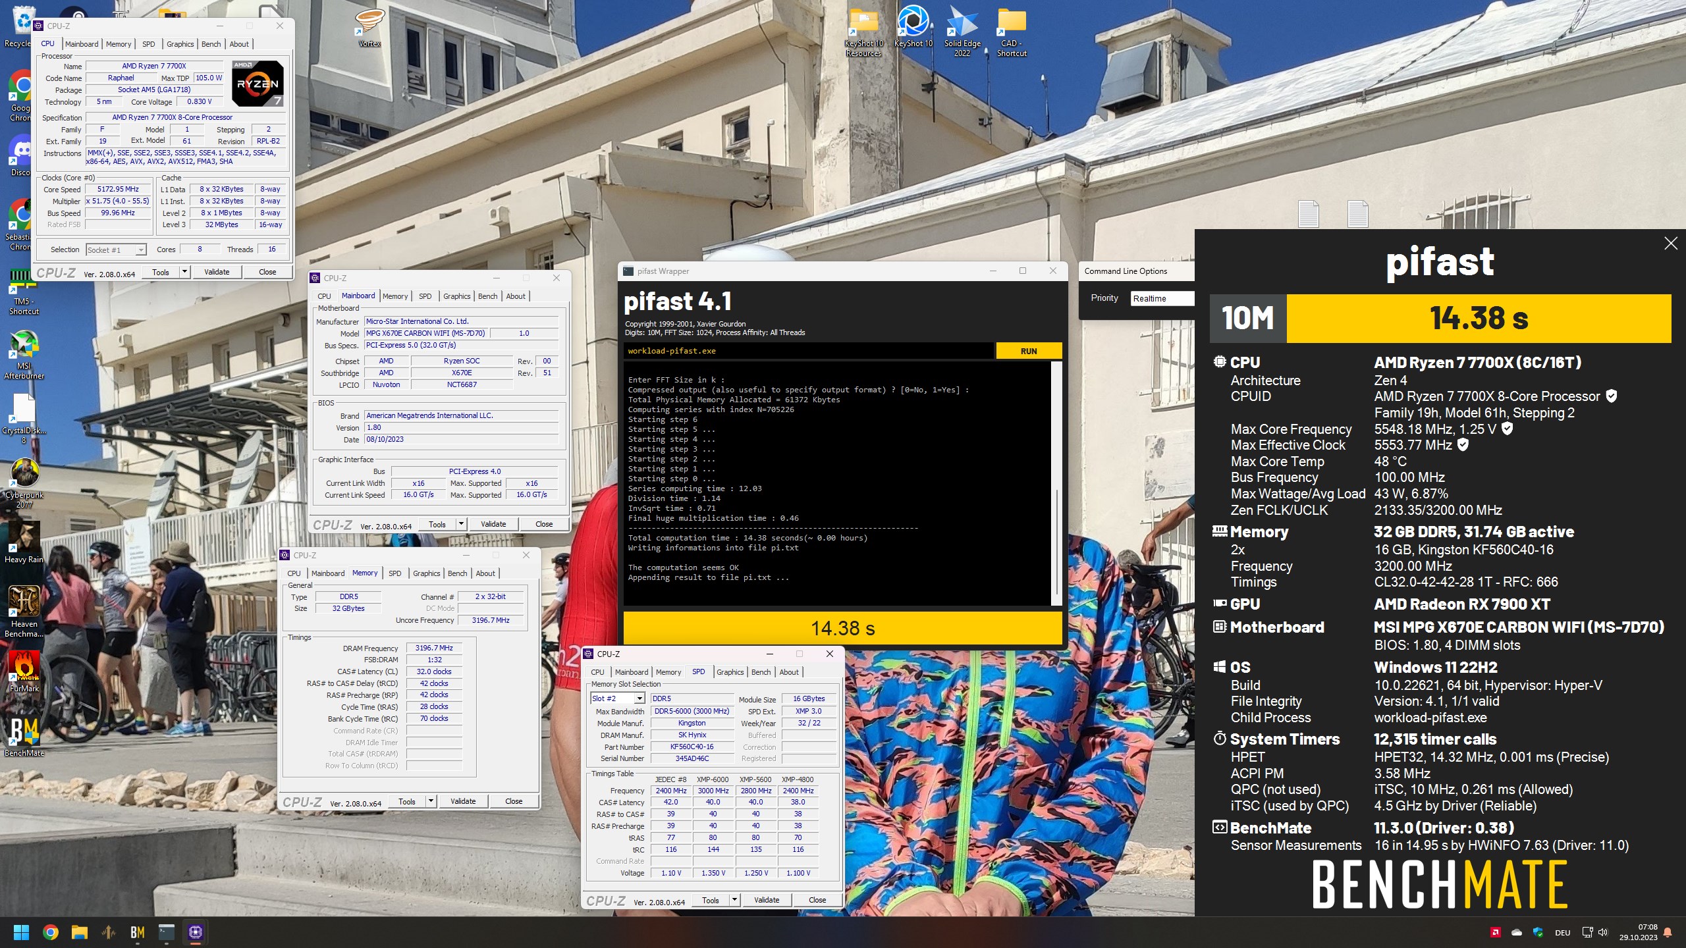The image size is (1686, 948).
Task: Open the Slot #2 memory slot dropdown
Action: point(618,698)
